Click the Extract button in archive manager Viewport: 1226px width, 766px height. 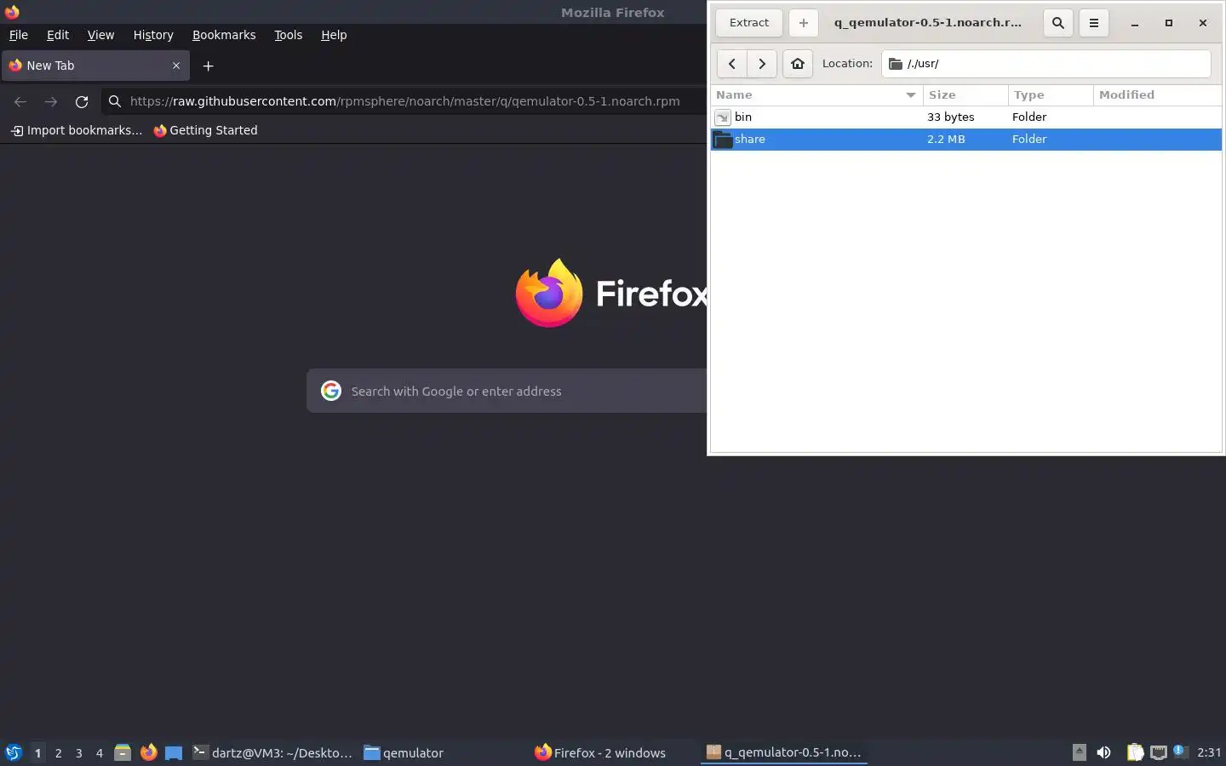pos(749,23)
